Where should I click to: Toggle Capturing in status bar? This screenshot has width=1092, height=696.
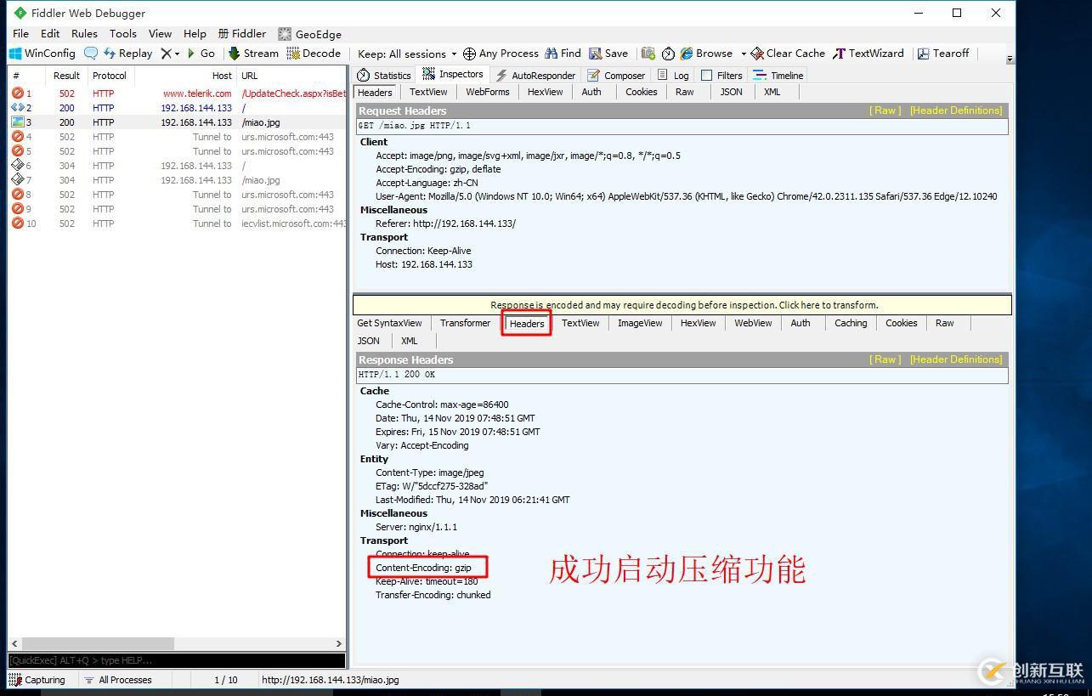click(x=37, y=680)
